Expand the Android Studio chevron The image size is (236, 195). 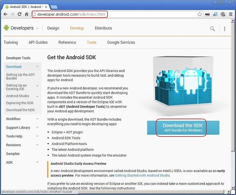pos(37,96)
